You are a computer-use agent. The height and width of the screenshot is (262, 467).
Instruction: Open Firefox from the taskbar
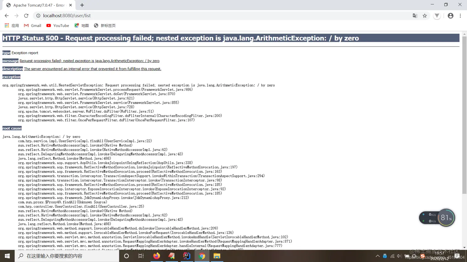(x=157, y=256)
